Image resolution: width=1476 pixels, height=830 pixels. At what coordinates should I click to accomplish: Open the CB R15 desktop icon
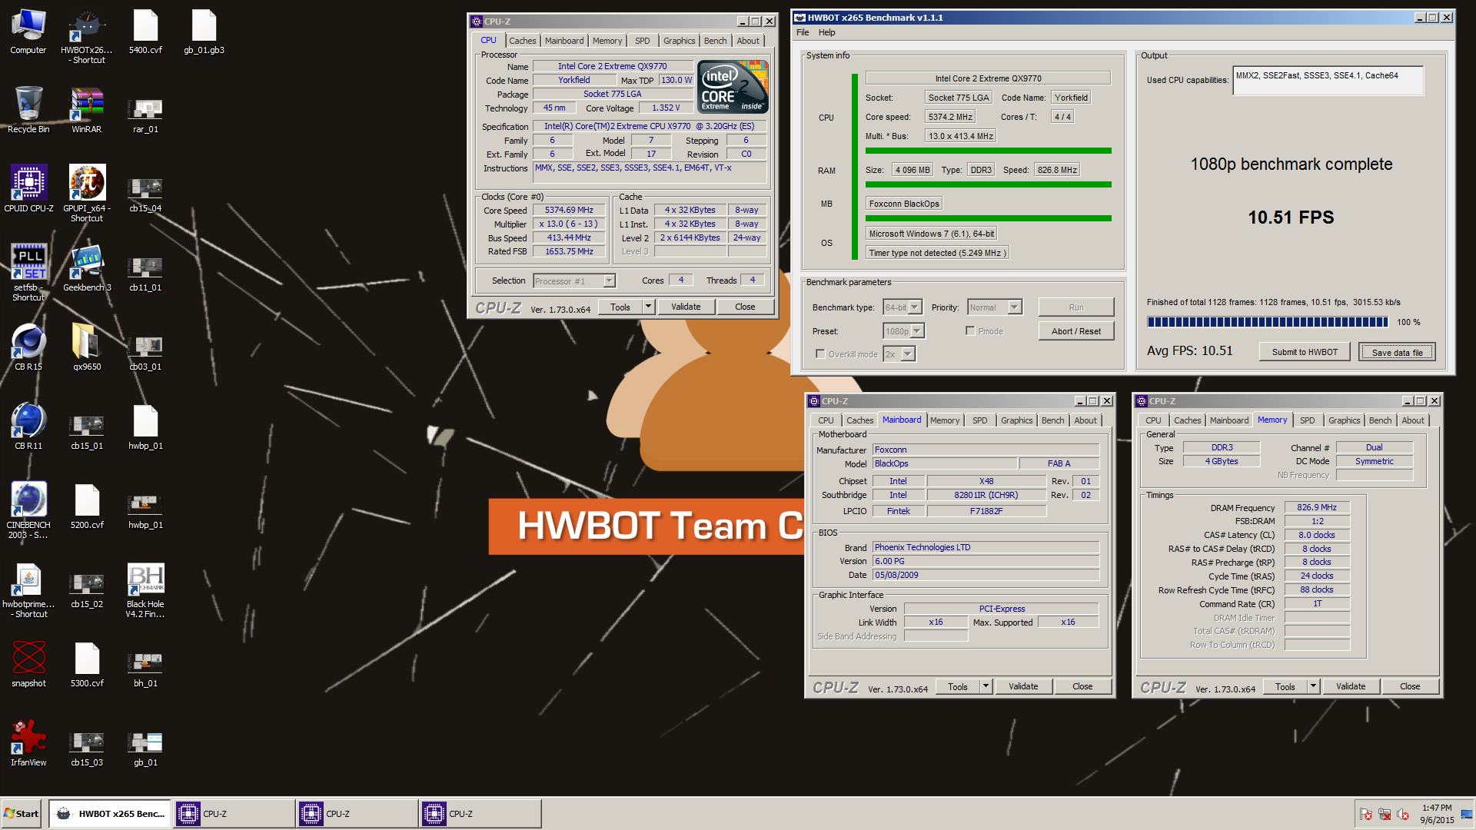point(28,347)
